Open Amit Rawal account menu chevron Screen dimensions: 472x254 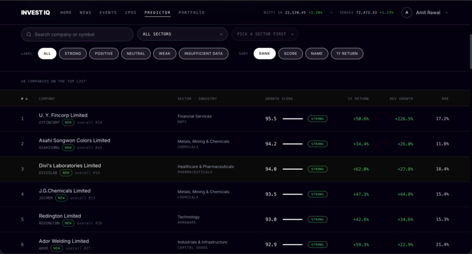coord(446,13)
